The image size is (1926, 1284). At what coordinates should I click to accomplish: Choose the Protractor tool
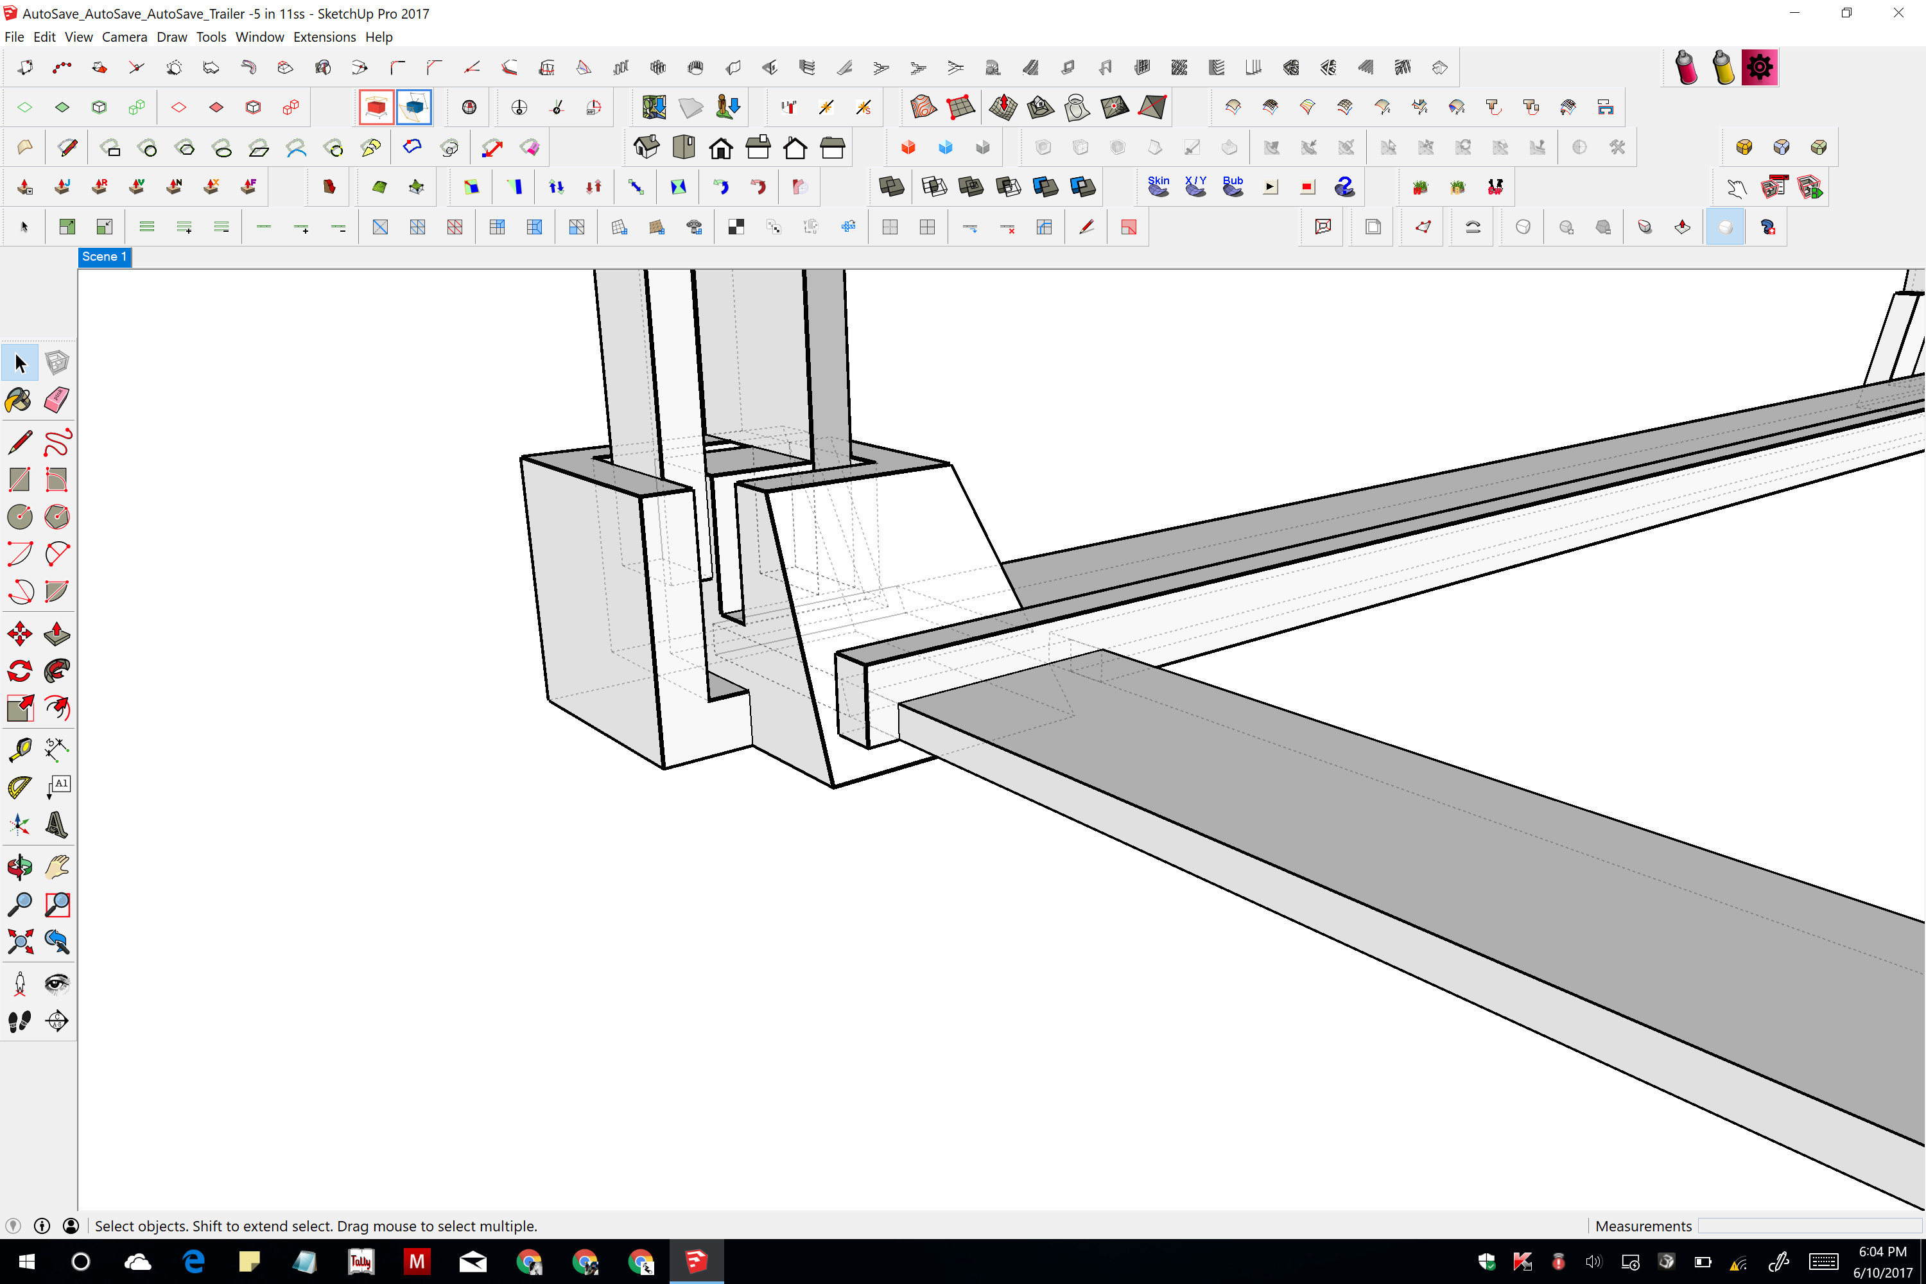[x=20, y=787]
